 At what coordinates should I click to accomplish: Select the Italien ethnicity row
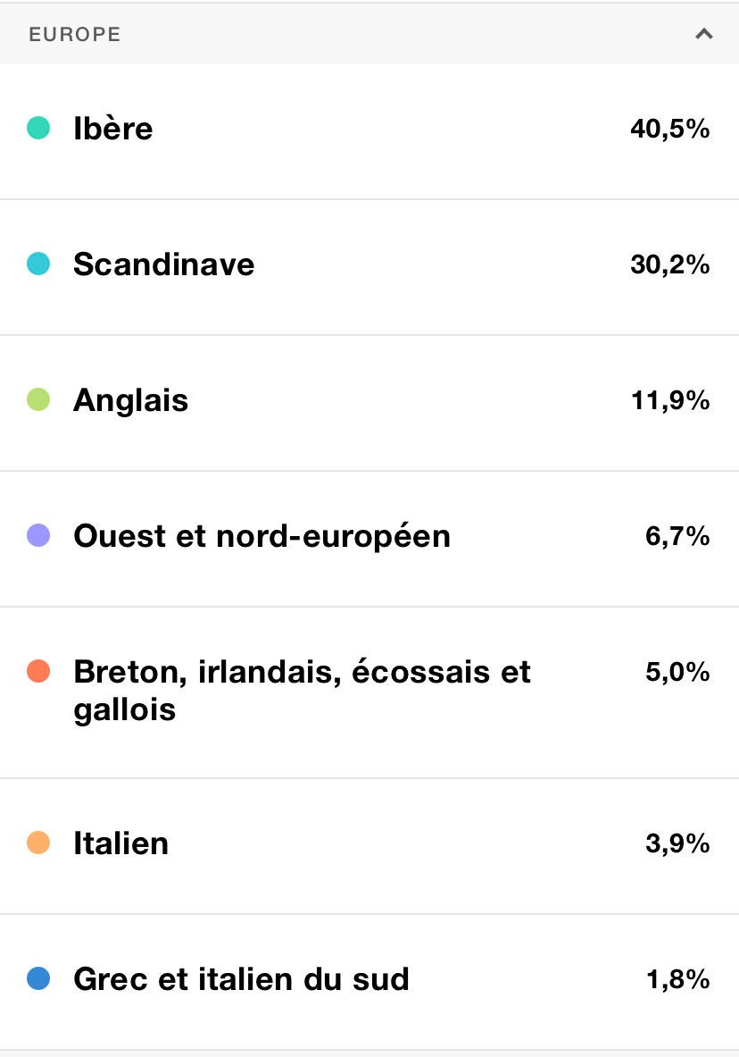point(121,843)
